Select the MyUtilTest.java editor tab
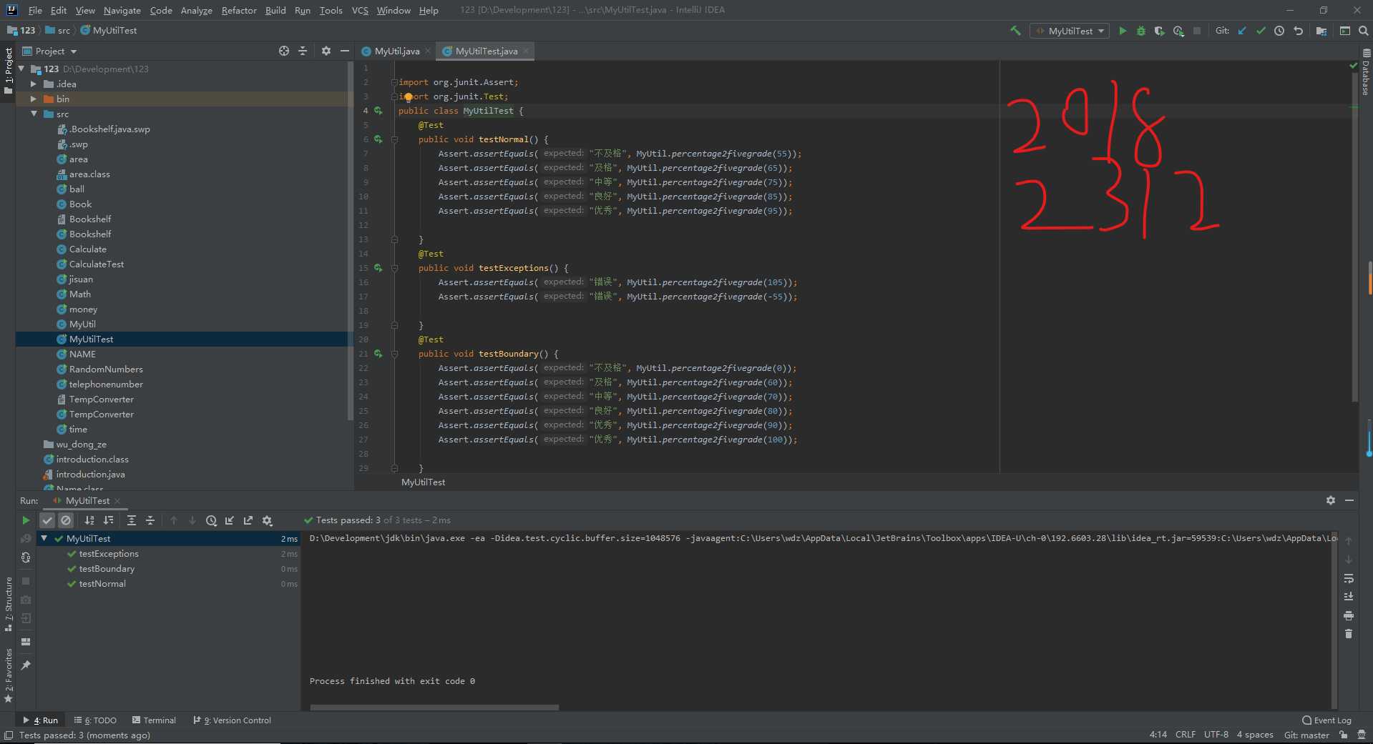 coord(487,51)
